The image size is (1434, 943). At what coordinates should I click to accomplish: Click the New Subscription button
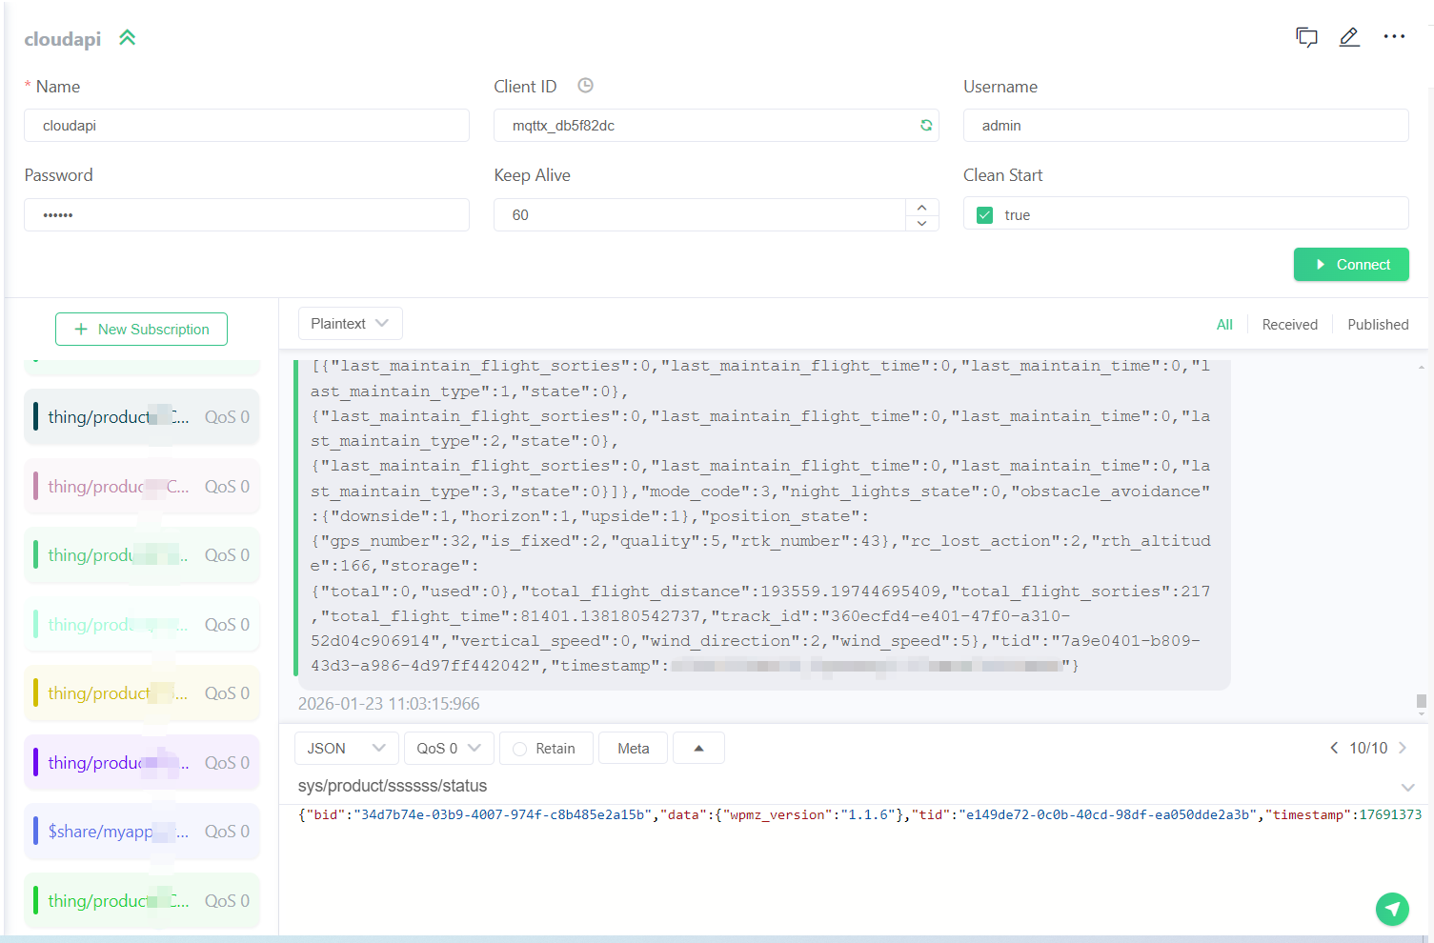141,330
